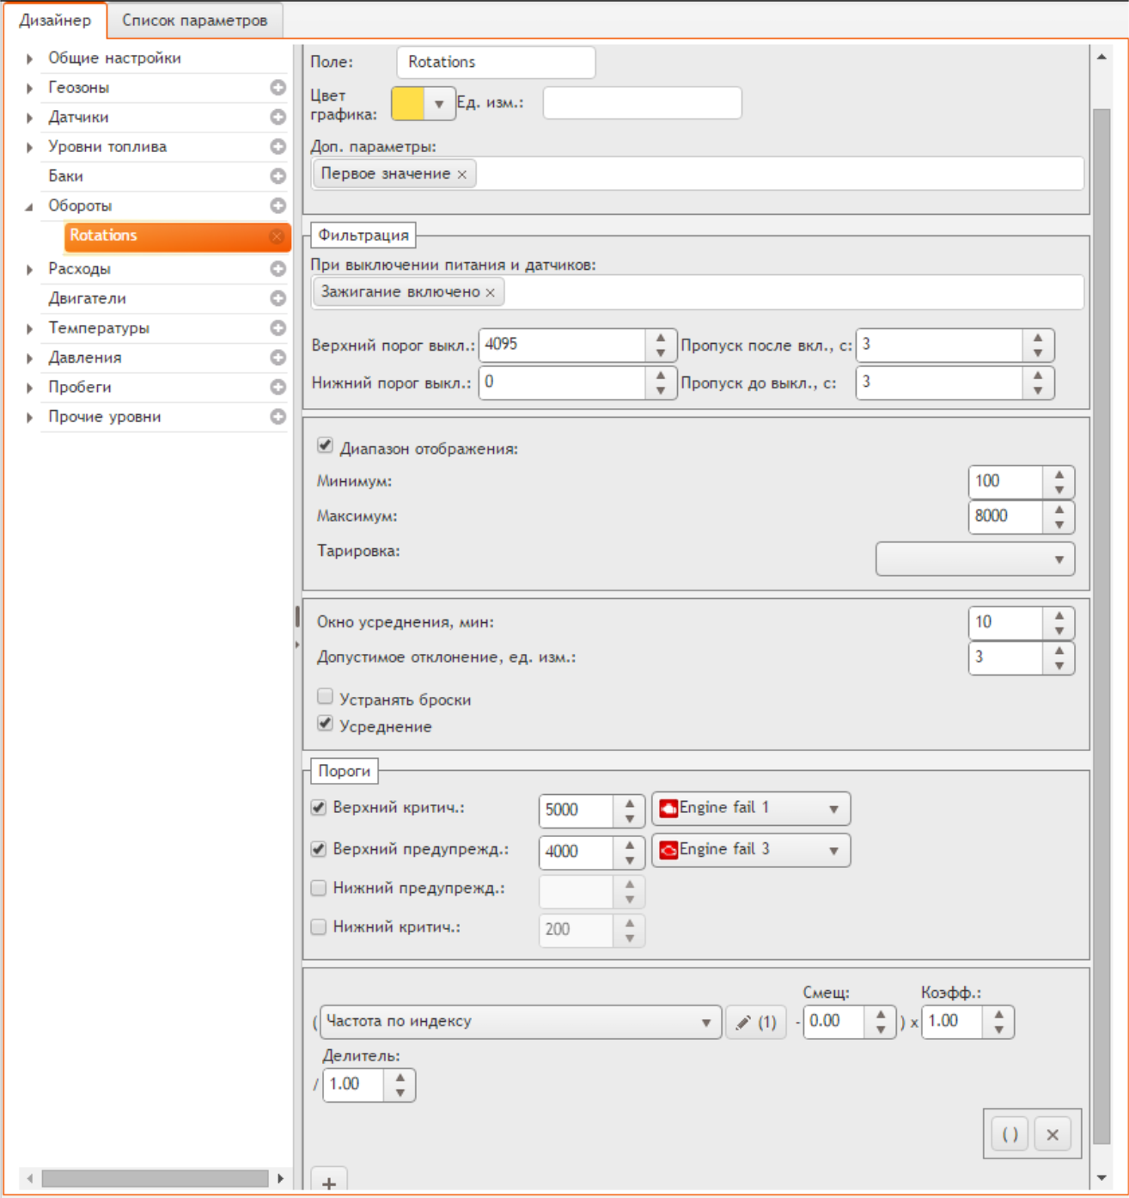
Task: Click the pencil edit (1) button
Action: click(x=756, y=1022)
